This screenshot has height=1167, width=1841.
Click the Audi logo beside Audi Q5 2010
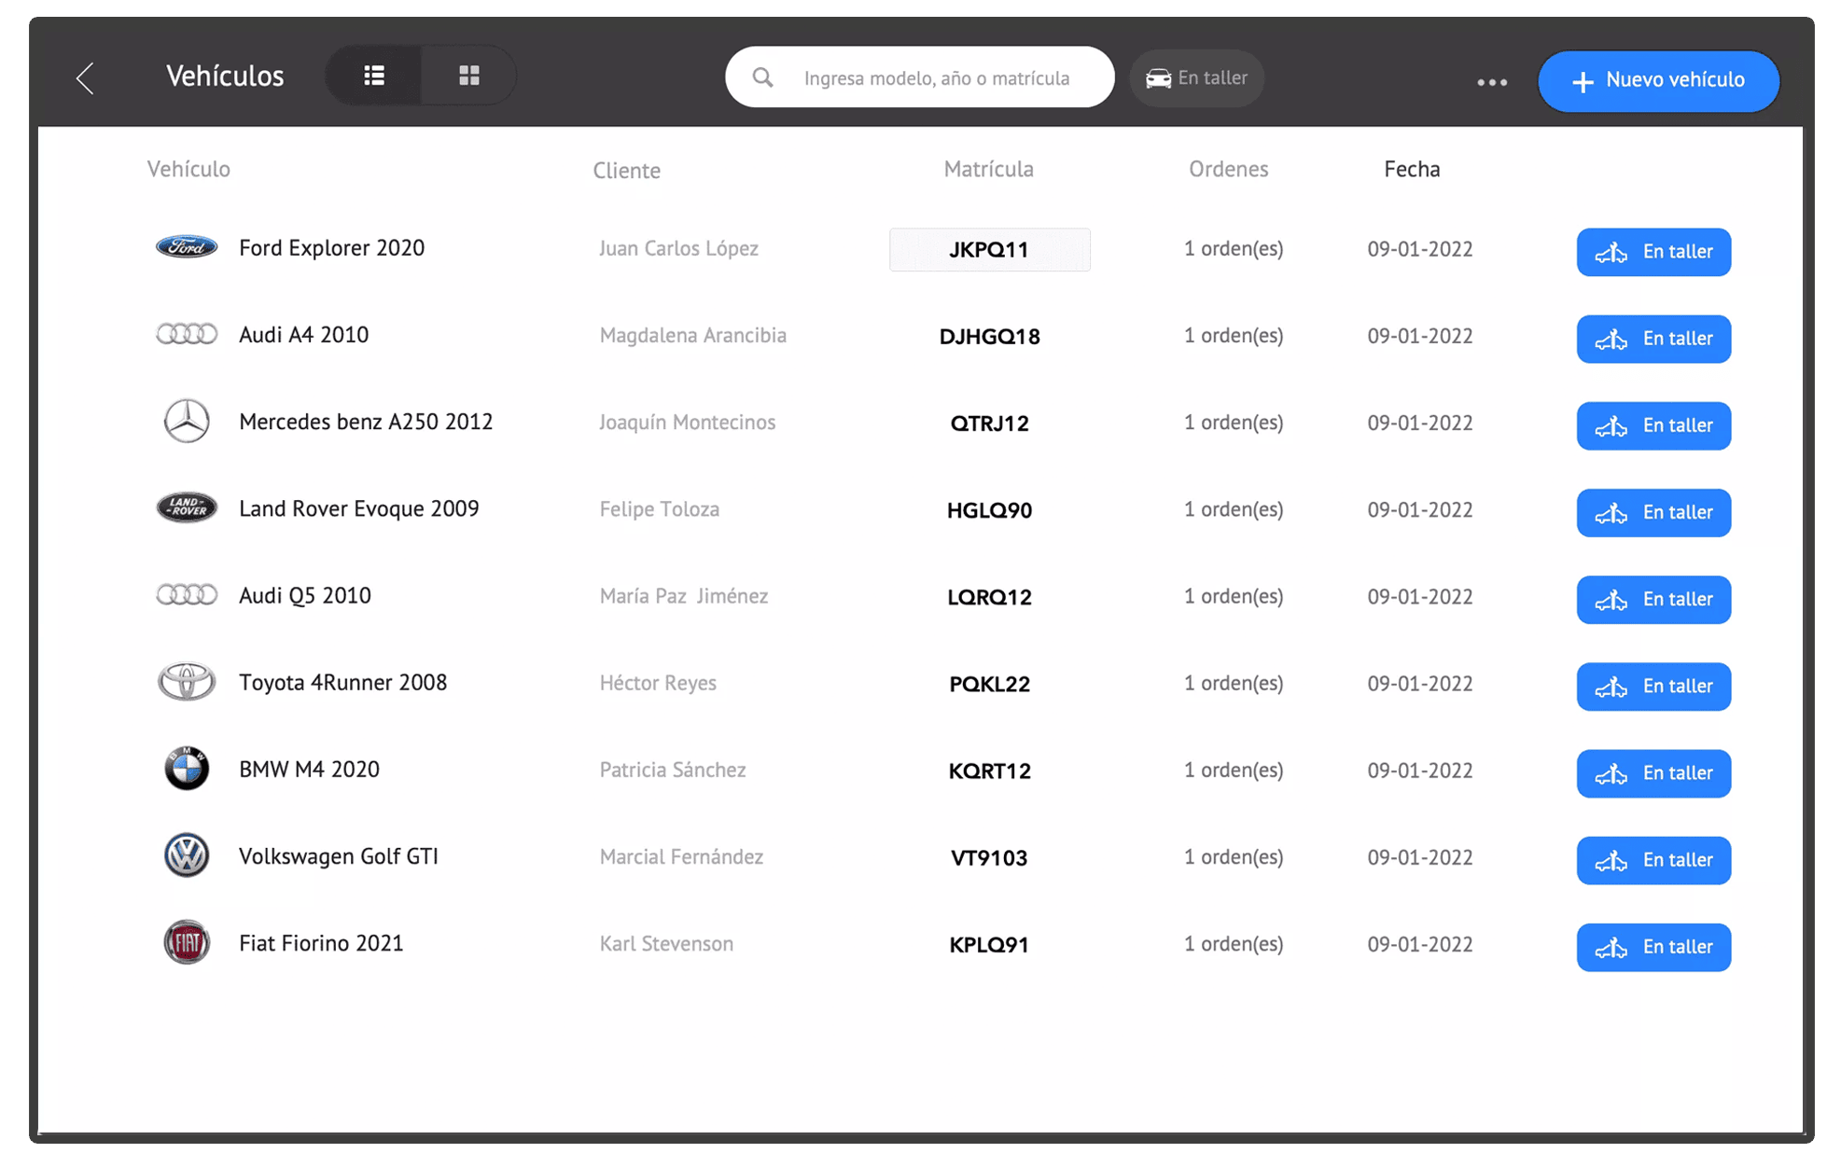(187, 594)
